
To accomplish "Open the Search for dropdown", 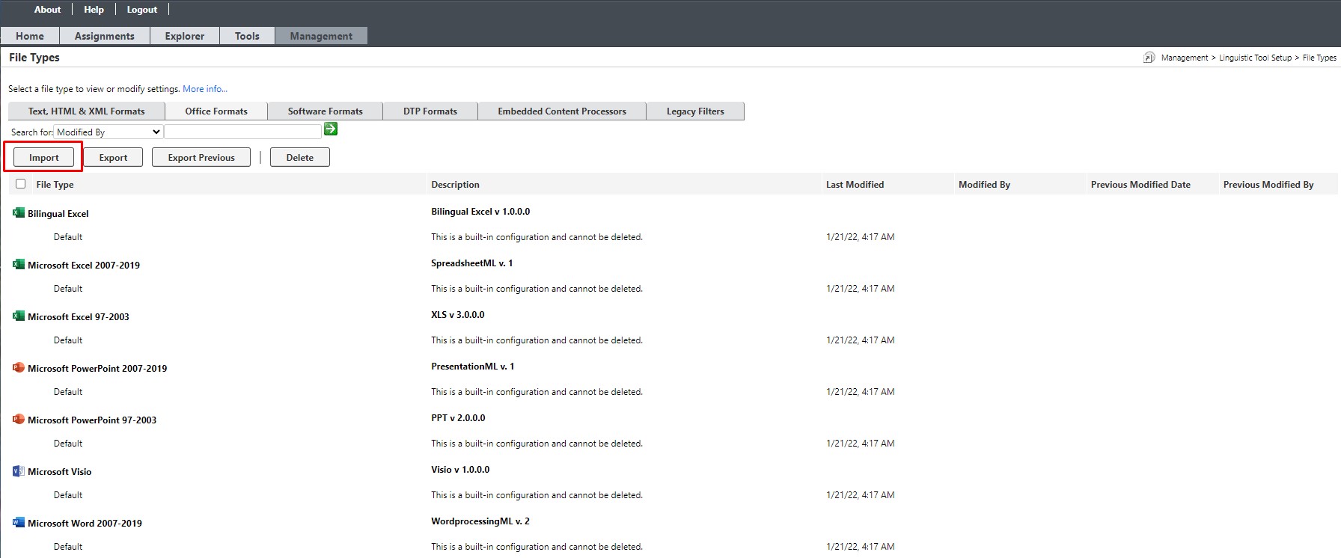I will [x=109, y=132].
